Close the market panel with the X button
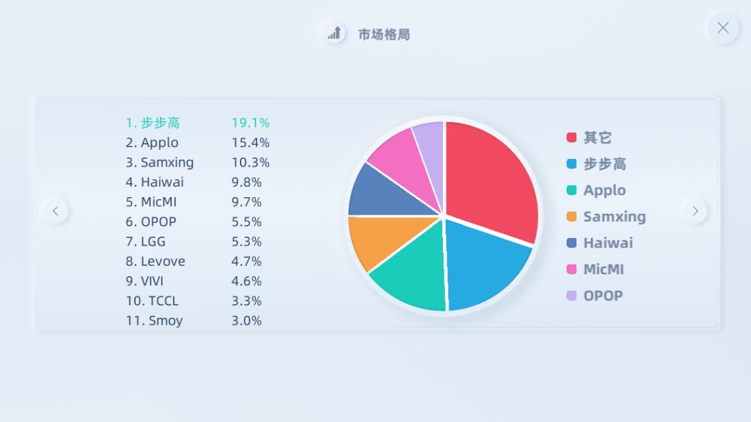Viewport: 751px width, 422px height. (x=722, y=28)
